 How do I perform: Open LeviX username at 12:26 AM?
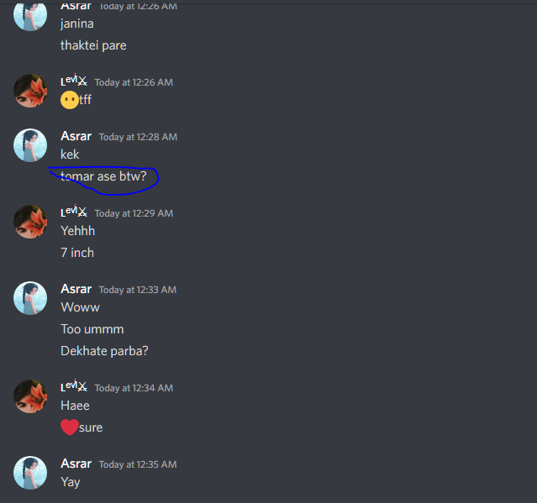click(x=74, y=81)
